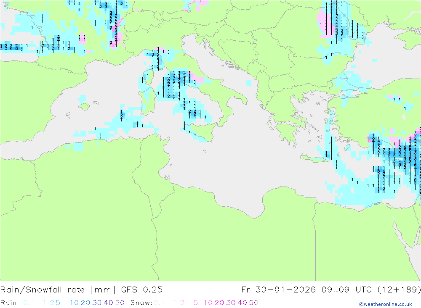Click the Snow legend value 10
The width and height of the screenshot is (421, 308).
(208, 303)
